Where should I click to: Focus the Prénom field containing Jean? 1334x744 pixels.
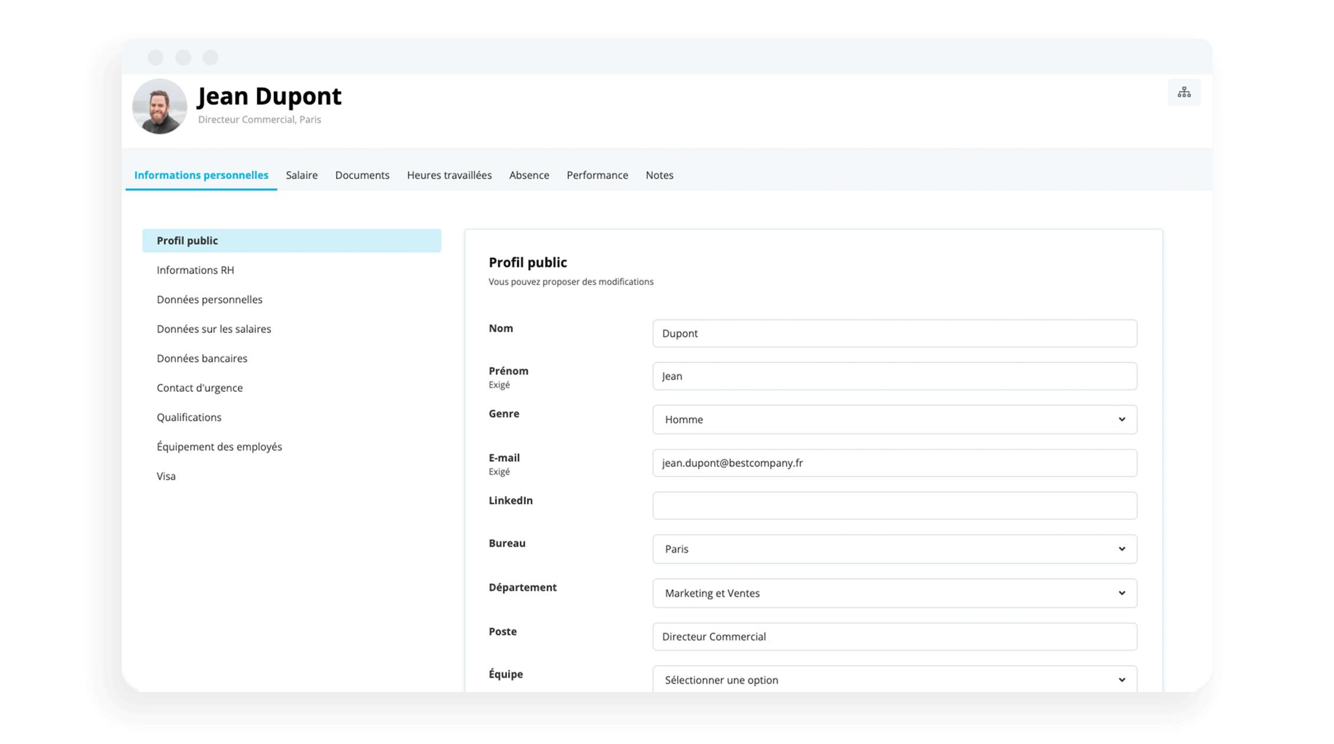point(894,376)
